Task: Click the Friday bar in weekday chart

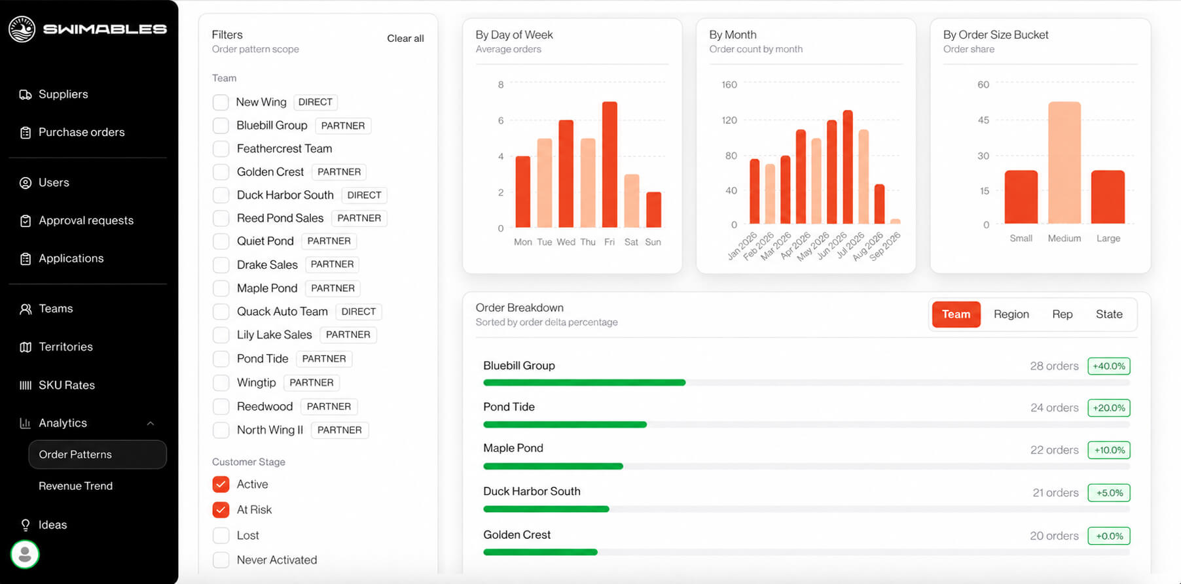Action: pos(609,165)
